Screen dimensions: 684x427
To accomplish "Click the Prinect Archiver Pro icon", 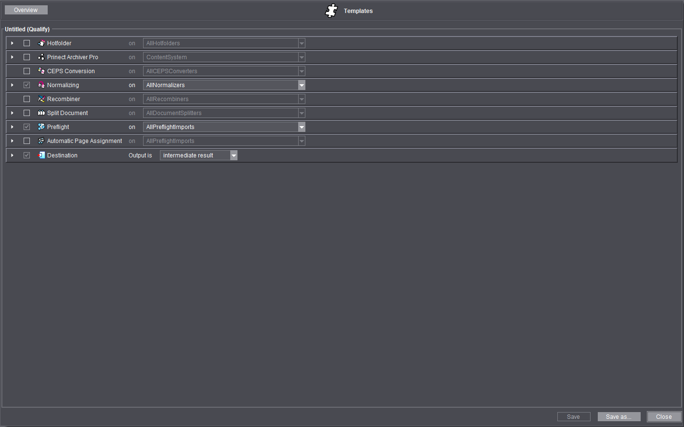I will point(41,57).
